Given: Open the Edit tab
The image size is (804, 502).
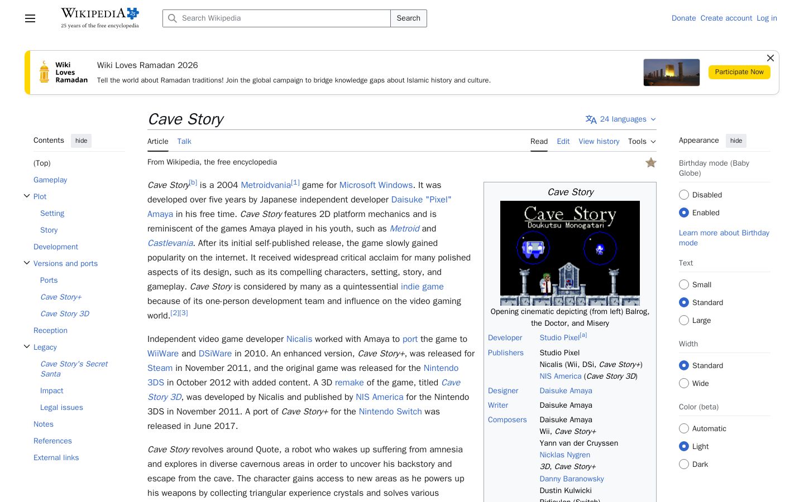Looking at the screenshot, I should (563, 142).
